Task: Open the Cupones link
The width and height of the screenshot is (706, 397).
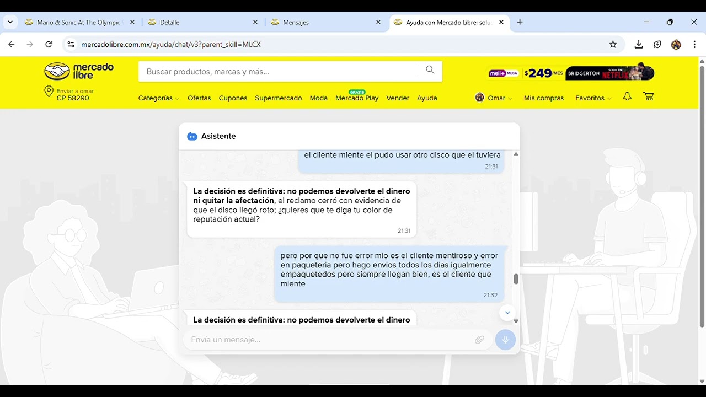Action: point(233,98)
